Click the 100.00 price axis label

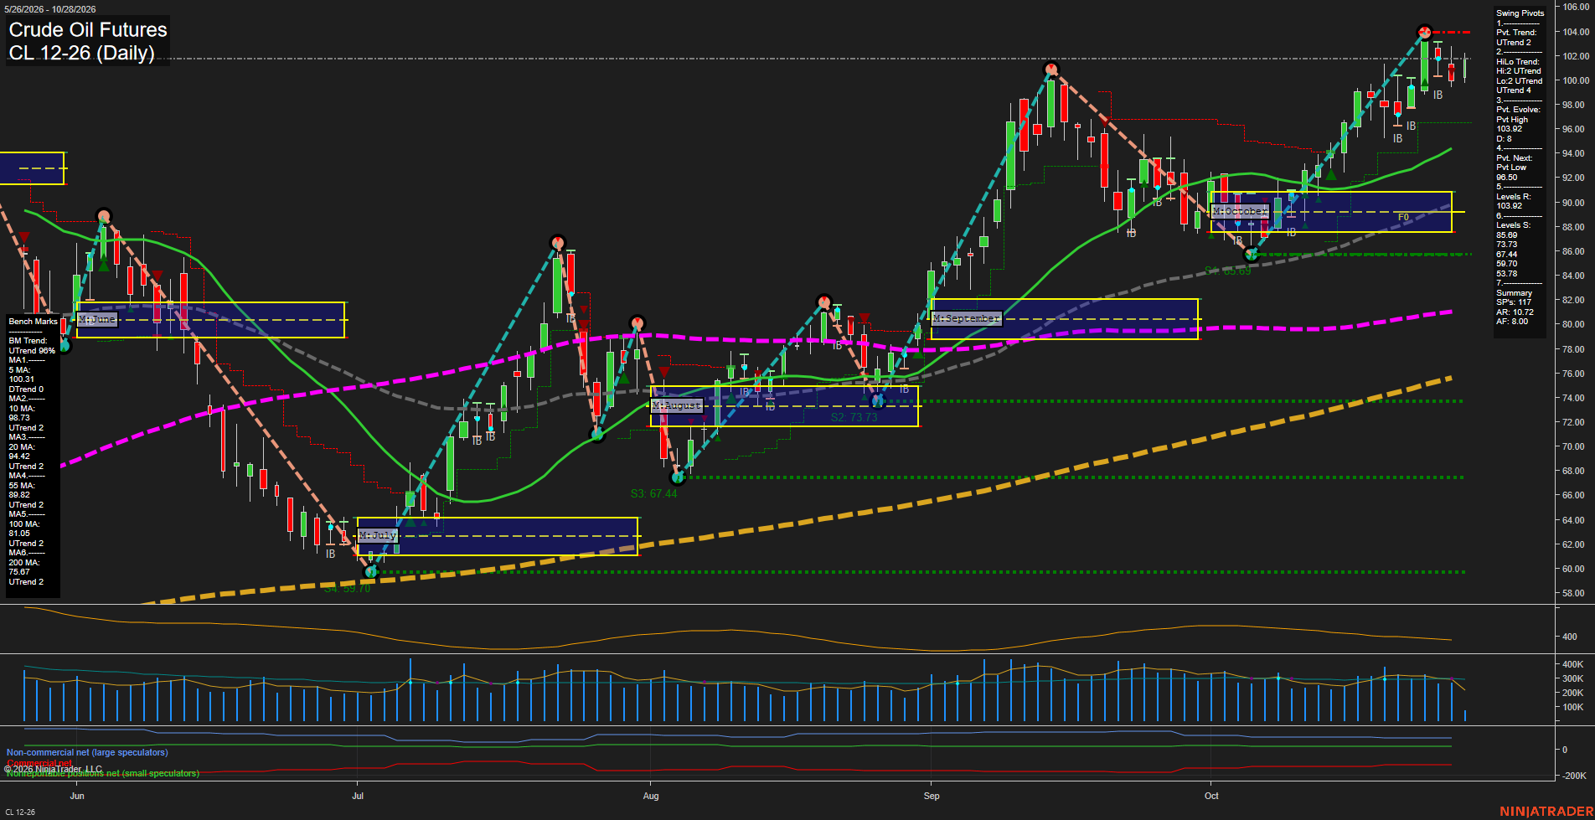(x=1575, y=80)
